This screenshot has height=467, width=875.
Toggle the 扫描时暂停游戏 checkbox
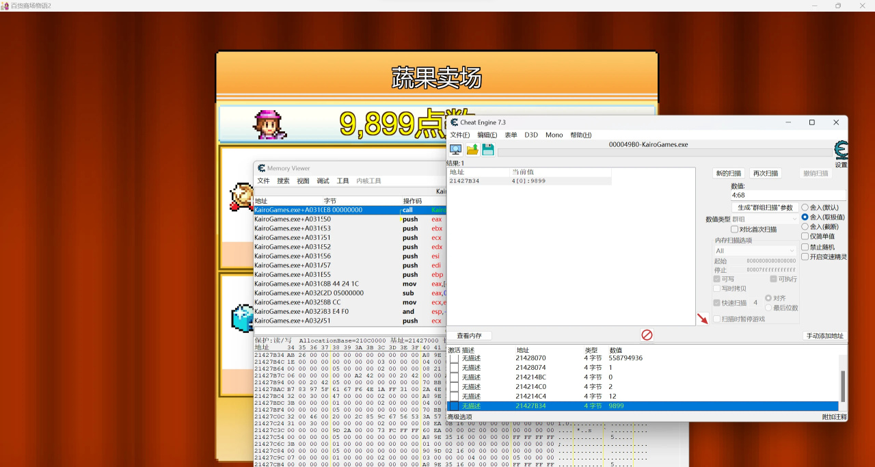click(717, 319)
